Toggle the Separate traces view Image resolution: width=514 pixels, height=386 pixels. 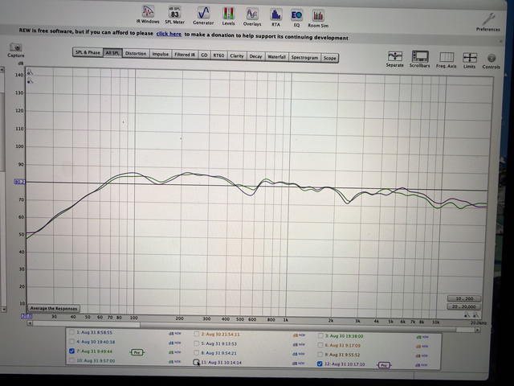coord(394,59)
